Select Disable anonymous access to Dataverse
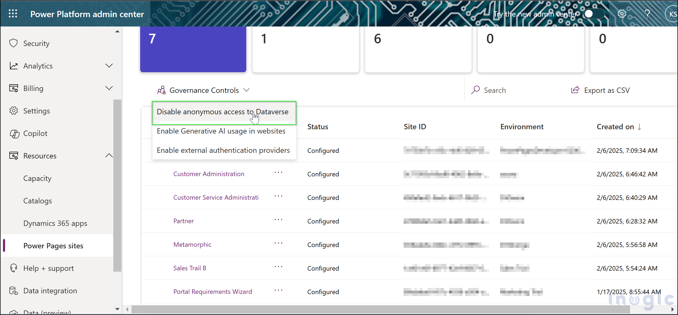678x315 pixels. 223,112
